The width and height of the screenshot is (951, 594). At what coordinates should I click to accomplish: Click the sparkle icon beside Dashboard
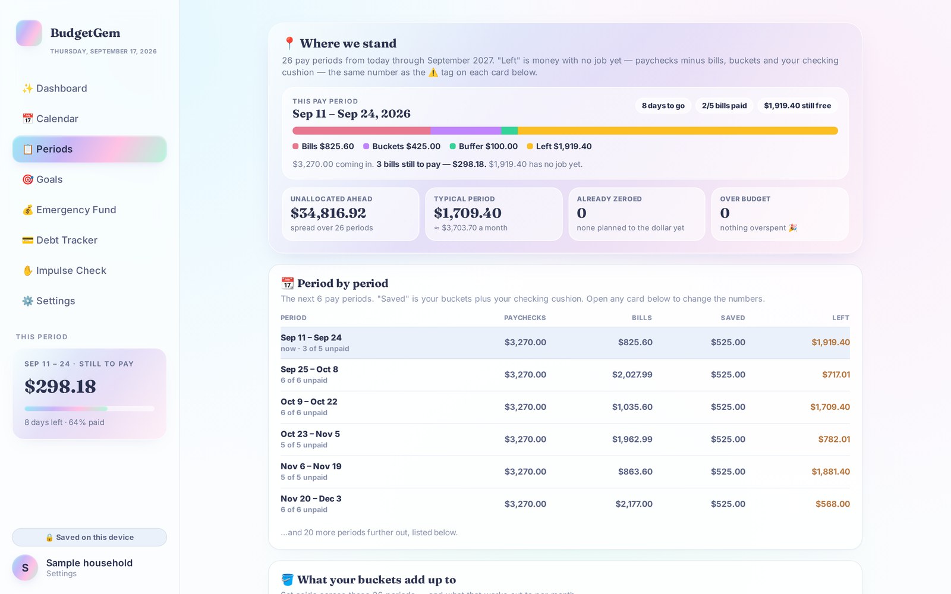point(27,89)
